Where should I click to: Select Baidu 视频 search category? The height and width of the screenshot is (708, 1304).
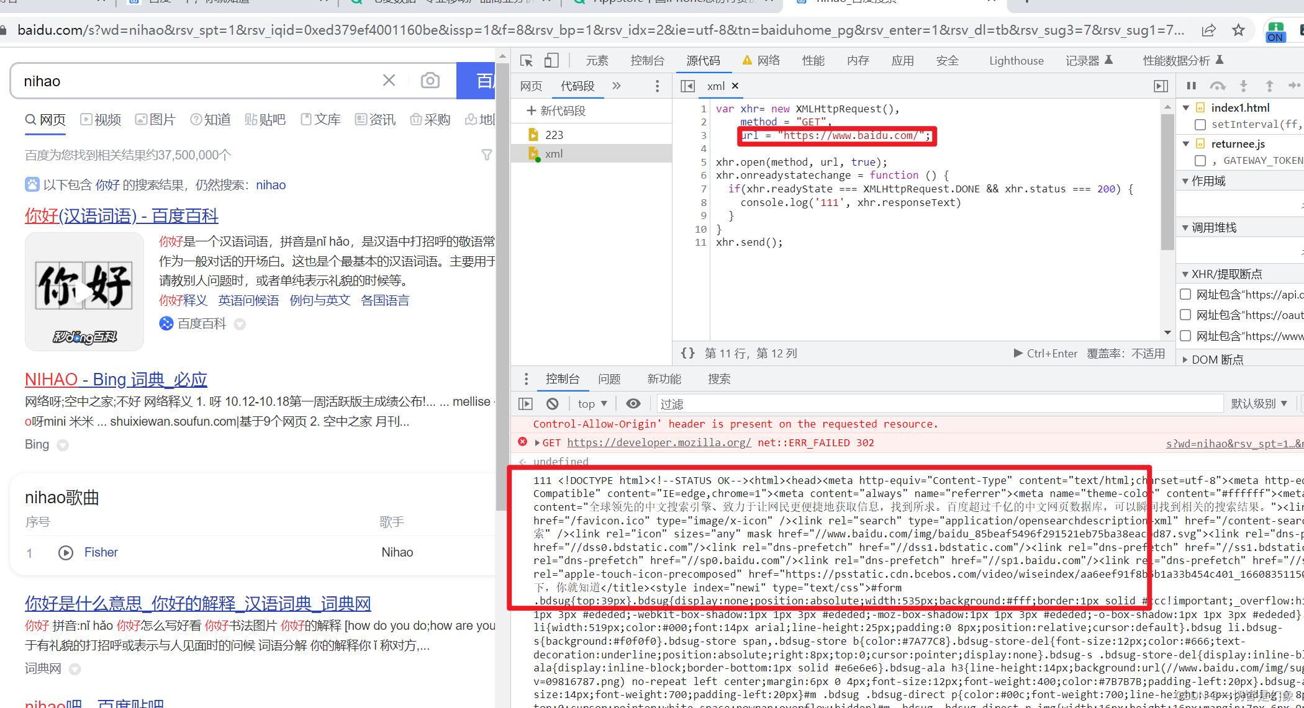pos(101,119)
